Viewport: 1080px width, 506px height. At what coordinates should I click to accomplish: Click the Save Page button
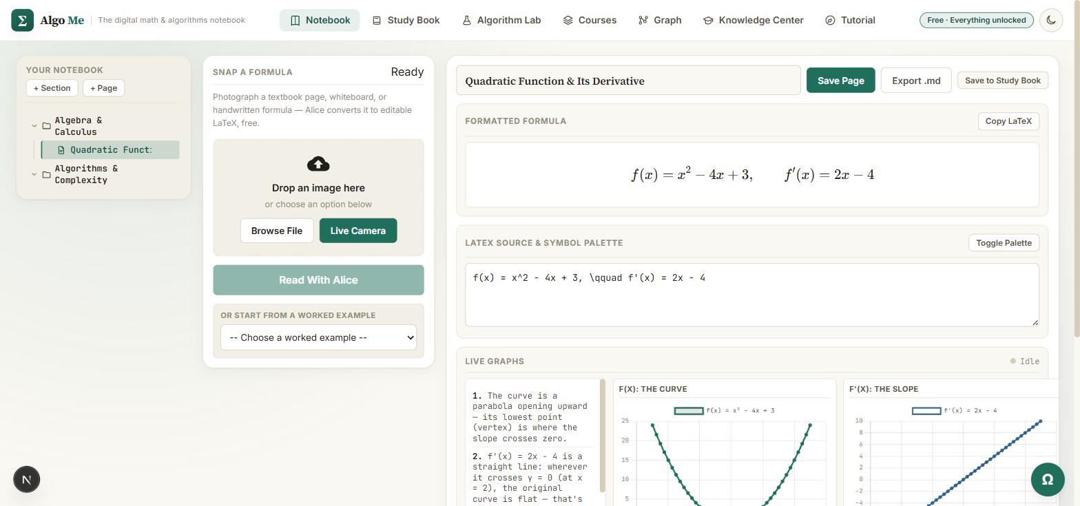click(840, 81)
